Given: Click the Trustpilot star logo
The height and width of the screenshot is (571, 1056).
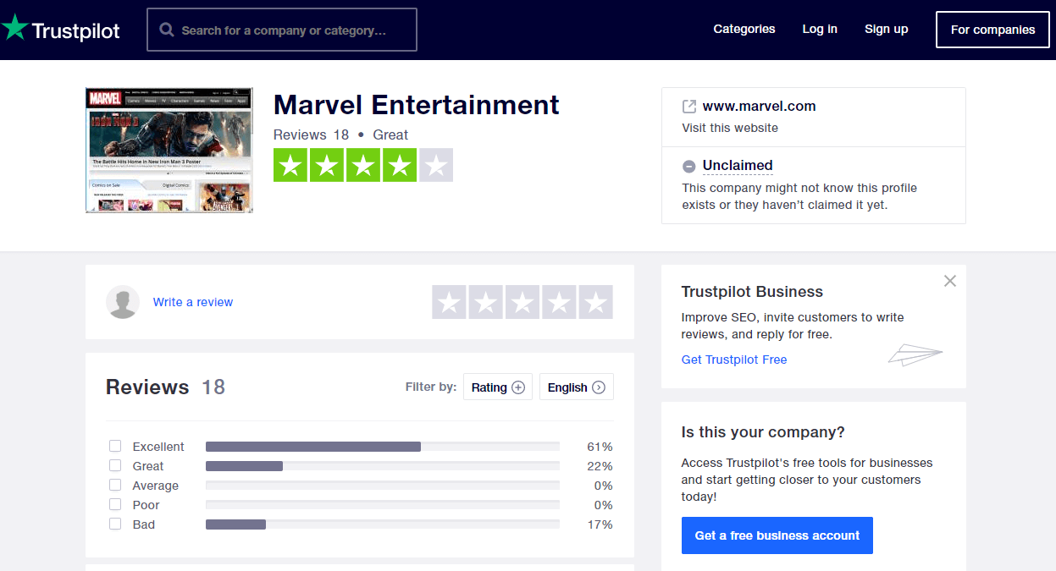Looking at the screenshot, I should (x=14, y=28).
